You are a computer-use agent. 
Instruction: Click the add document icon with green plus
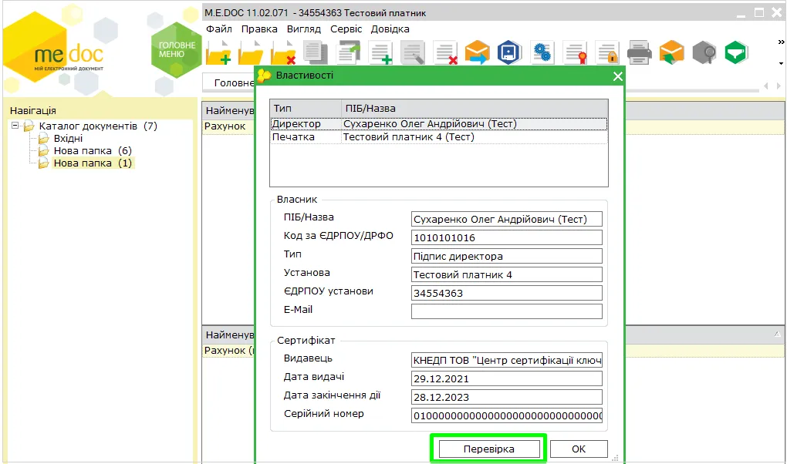[380, 53]
